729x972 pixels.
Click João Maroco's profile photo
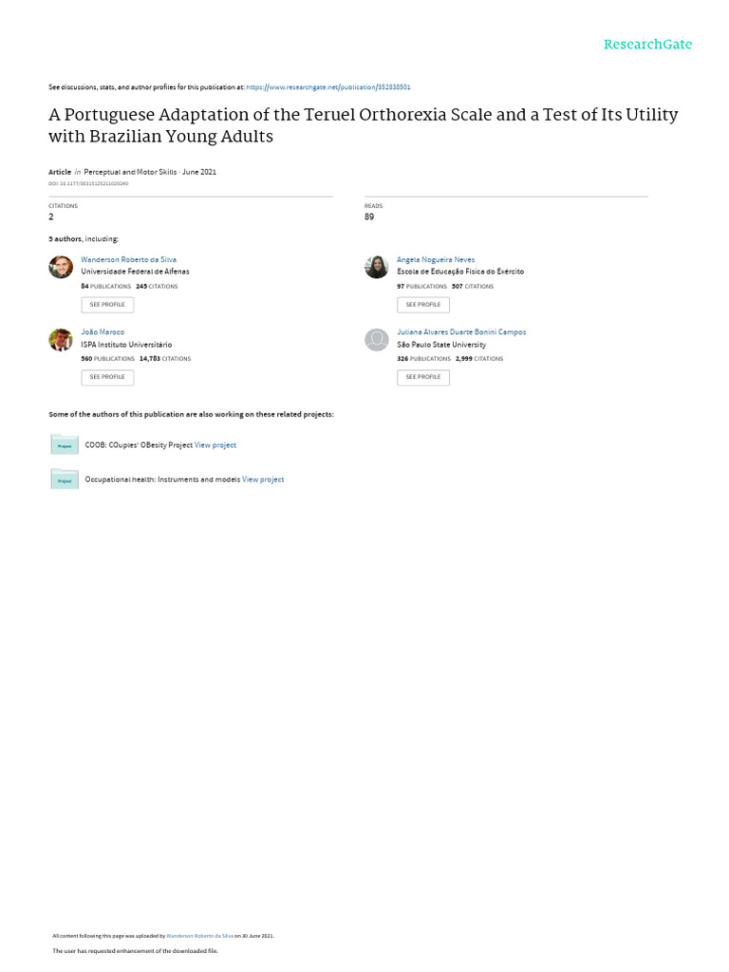point(61,340)
